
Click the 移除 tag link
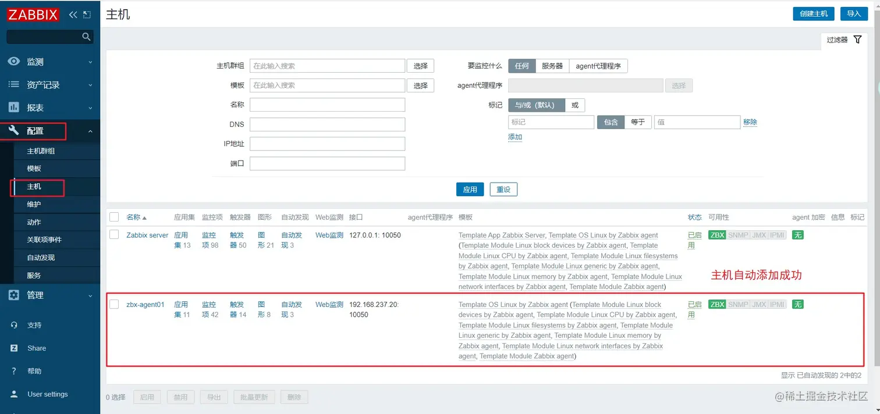point(750,122)
